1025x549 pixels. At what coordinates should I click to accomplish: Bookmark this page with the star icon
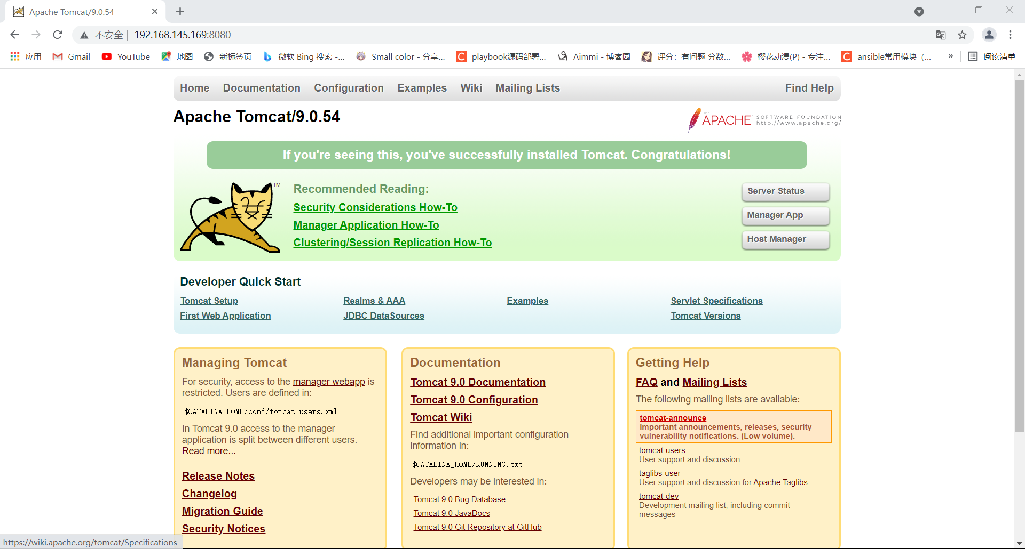coord(962,35)
